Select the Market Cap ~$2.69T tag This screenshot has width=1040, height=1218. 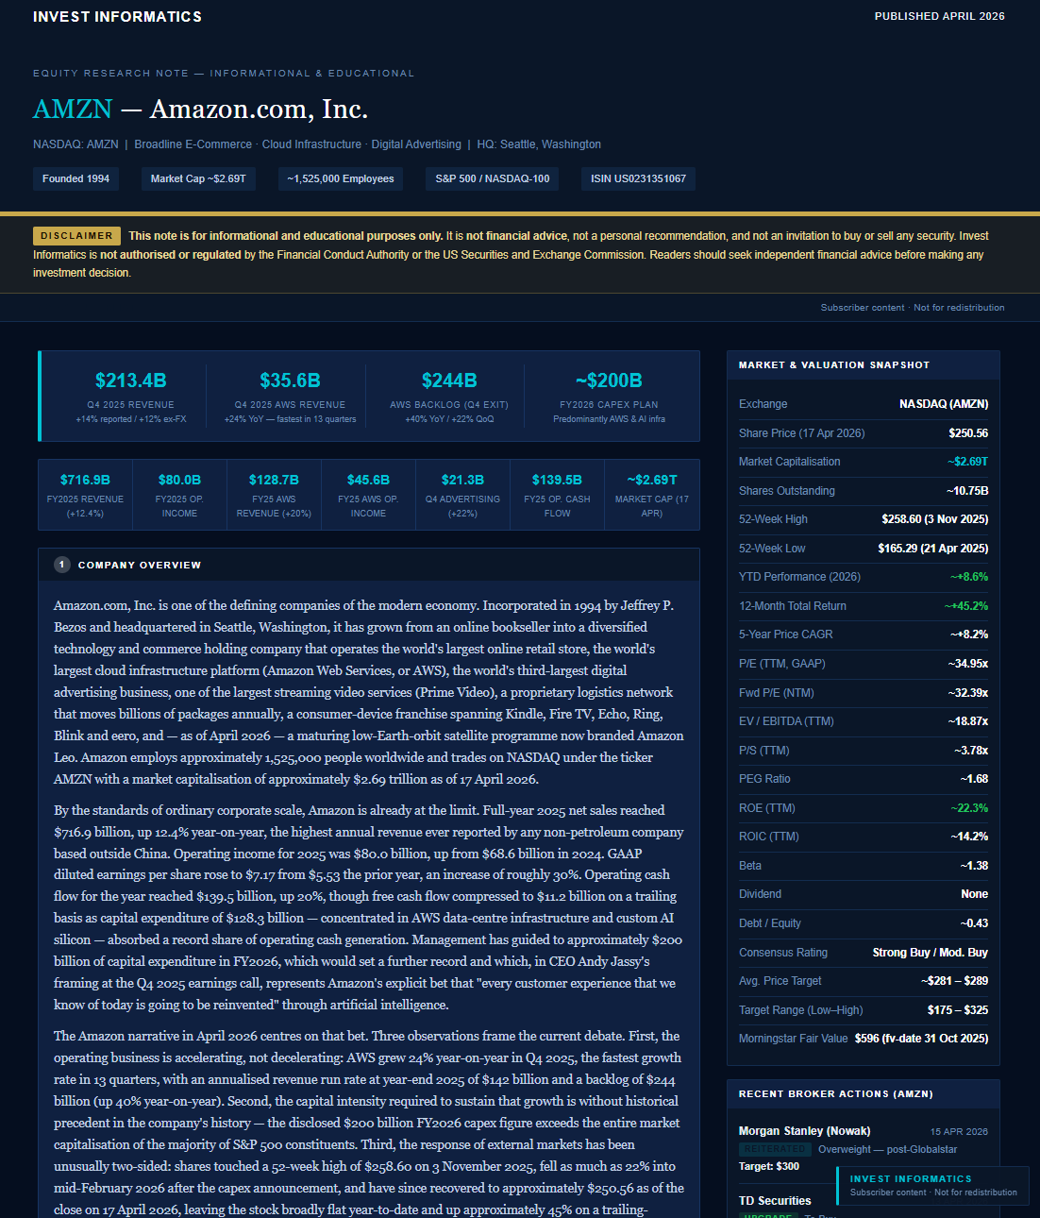tap(198, 178)
